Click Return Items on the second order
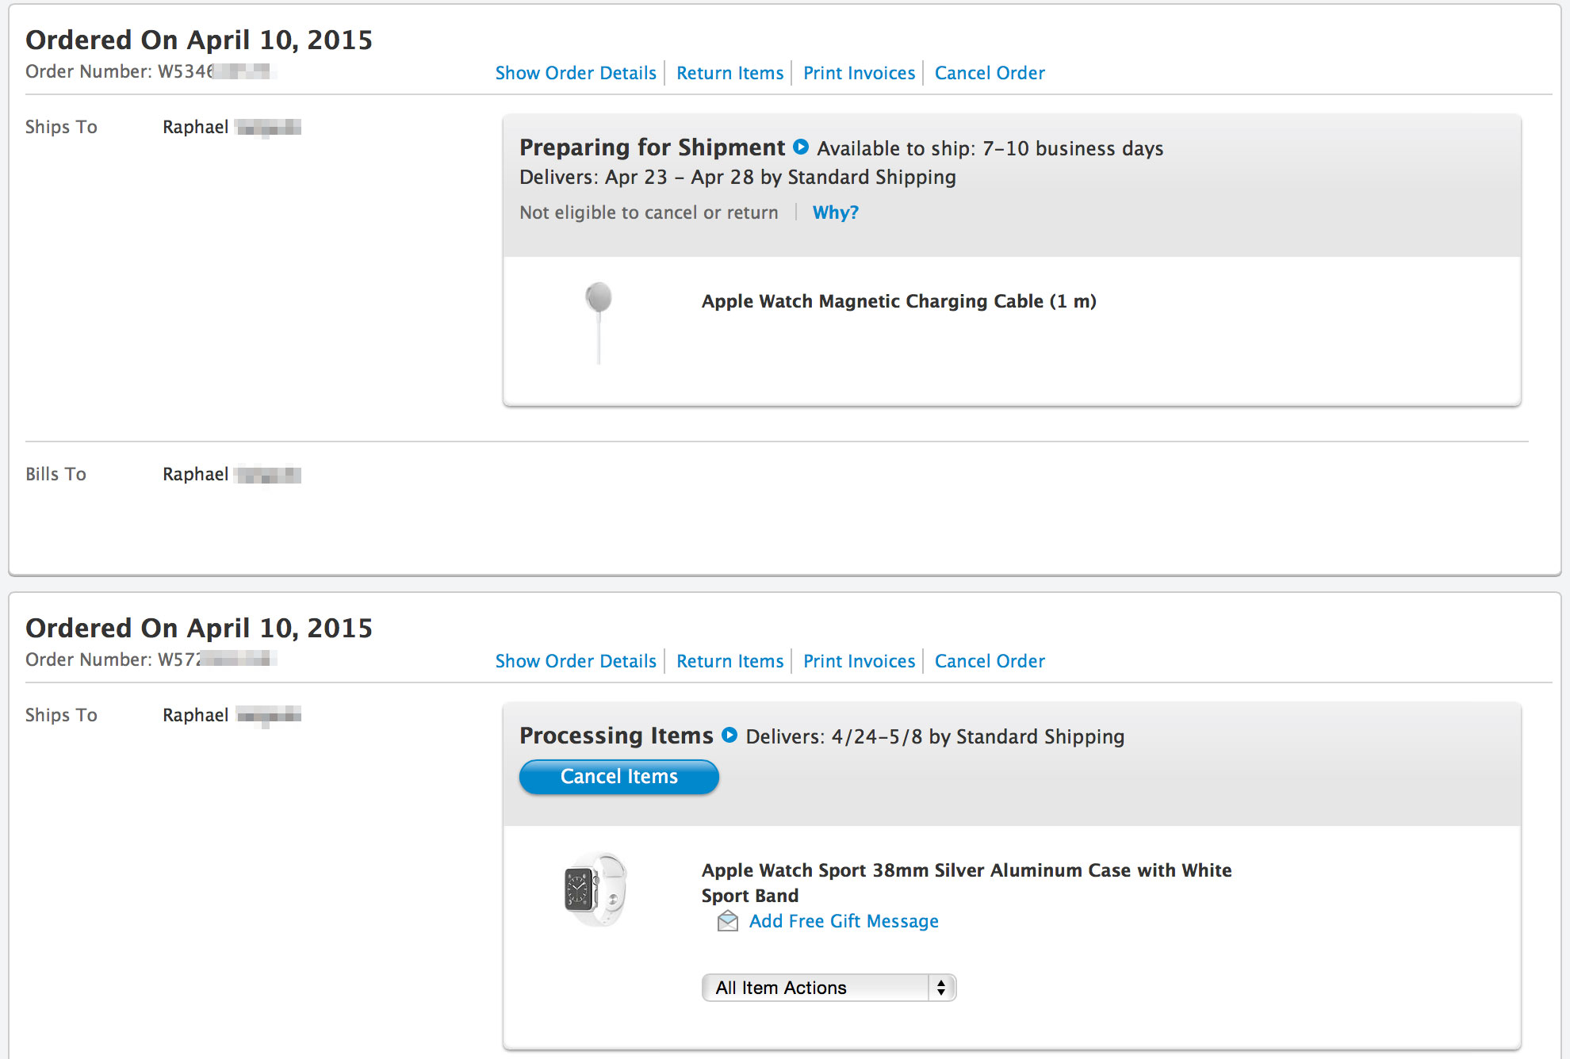This screenshot has width=1570, height=1059. (729, 661)
